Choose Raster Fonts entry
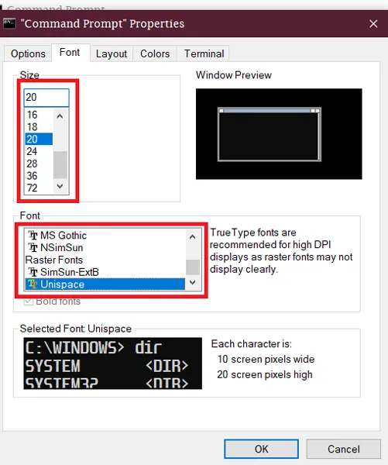The width and height of the screenshot is (388, 465). tap(105, 260)
